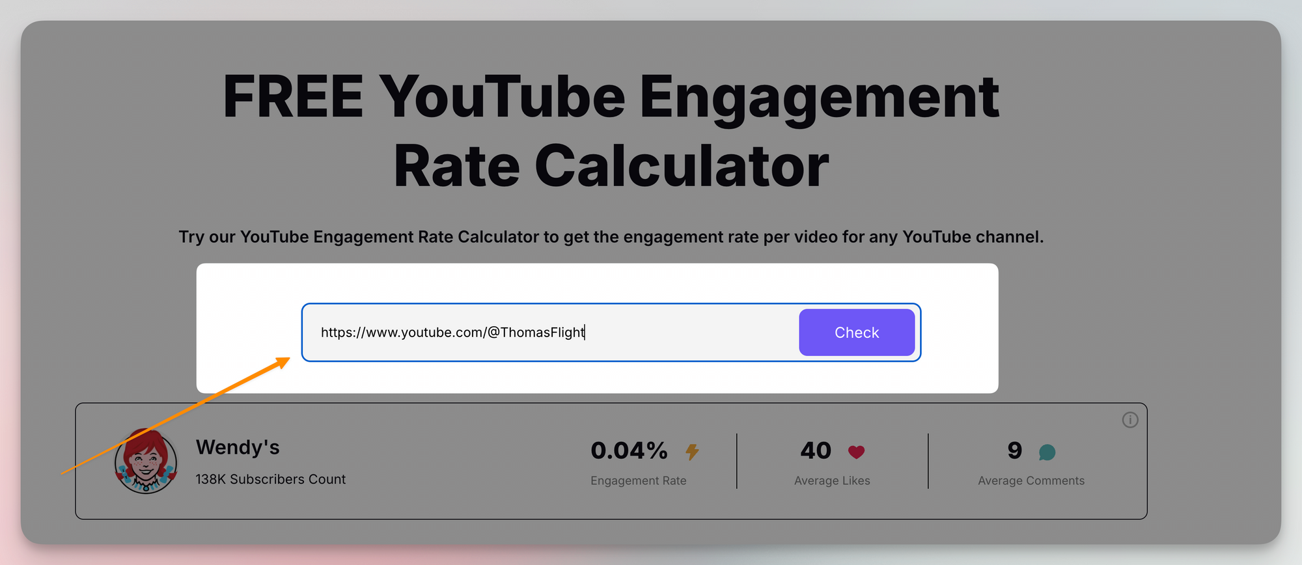The image size is (1302, 565).
Task: Click the @ThomasFlight text in URL
Action: [536, 333]
